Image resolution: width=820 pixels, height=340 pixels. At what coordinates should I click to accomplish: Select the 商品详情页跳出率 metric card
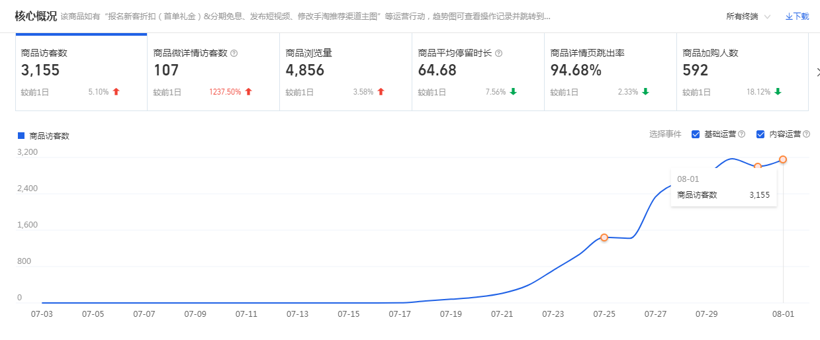click(x=610, y=72)
